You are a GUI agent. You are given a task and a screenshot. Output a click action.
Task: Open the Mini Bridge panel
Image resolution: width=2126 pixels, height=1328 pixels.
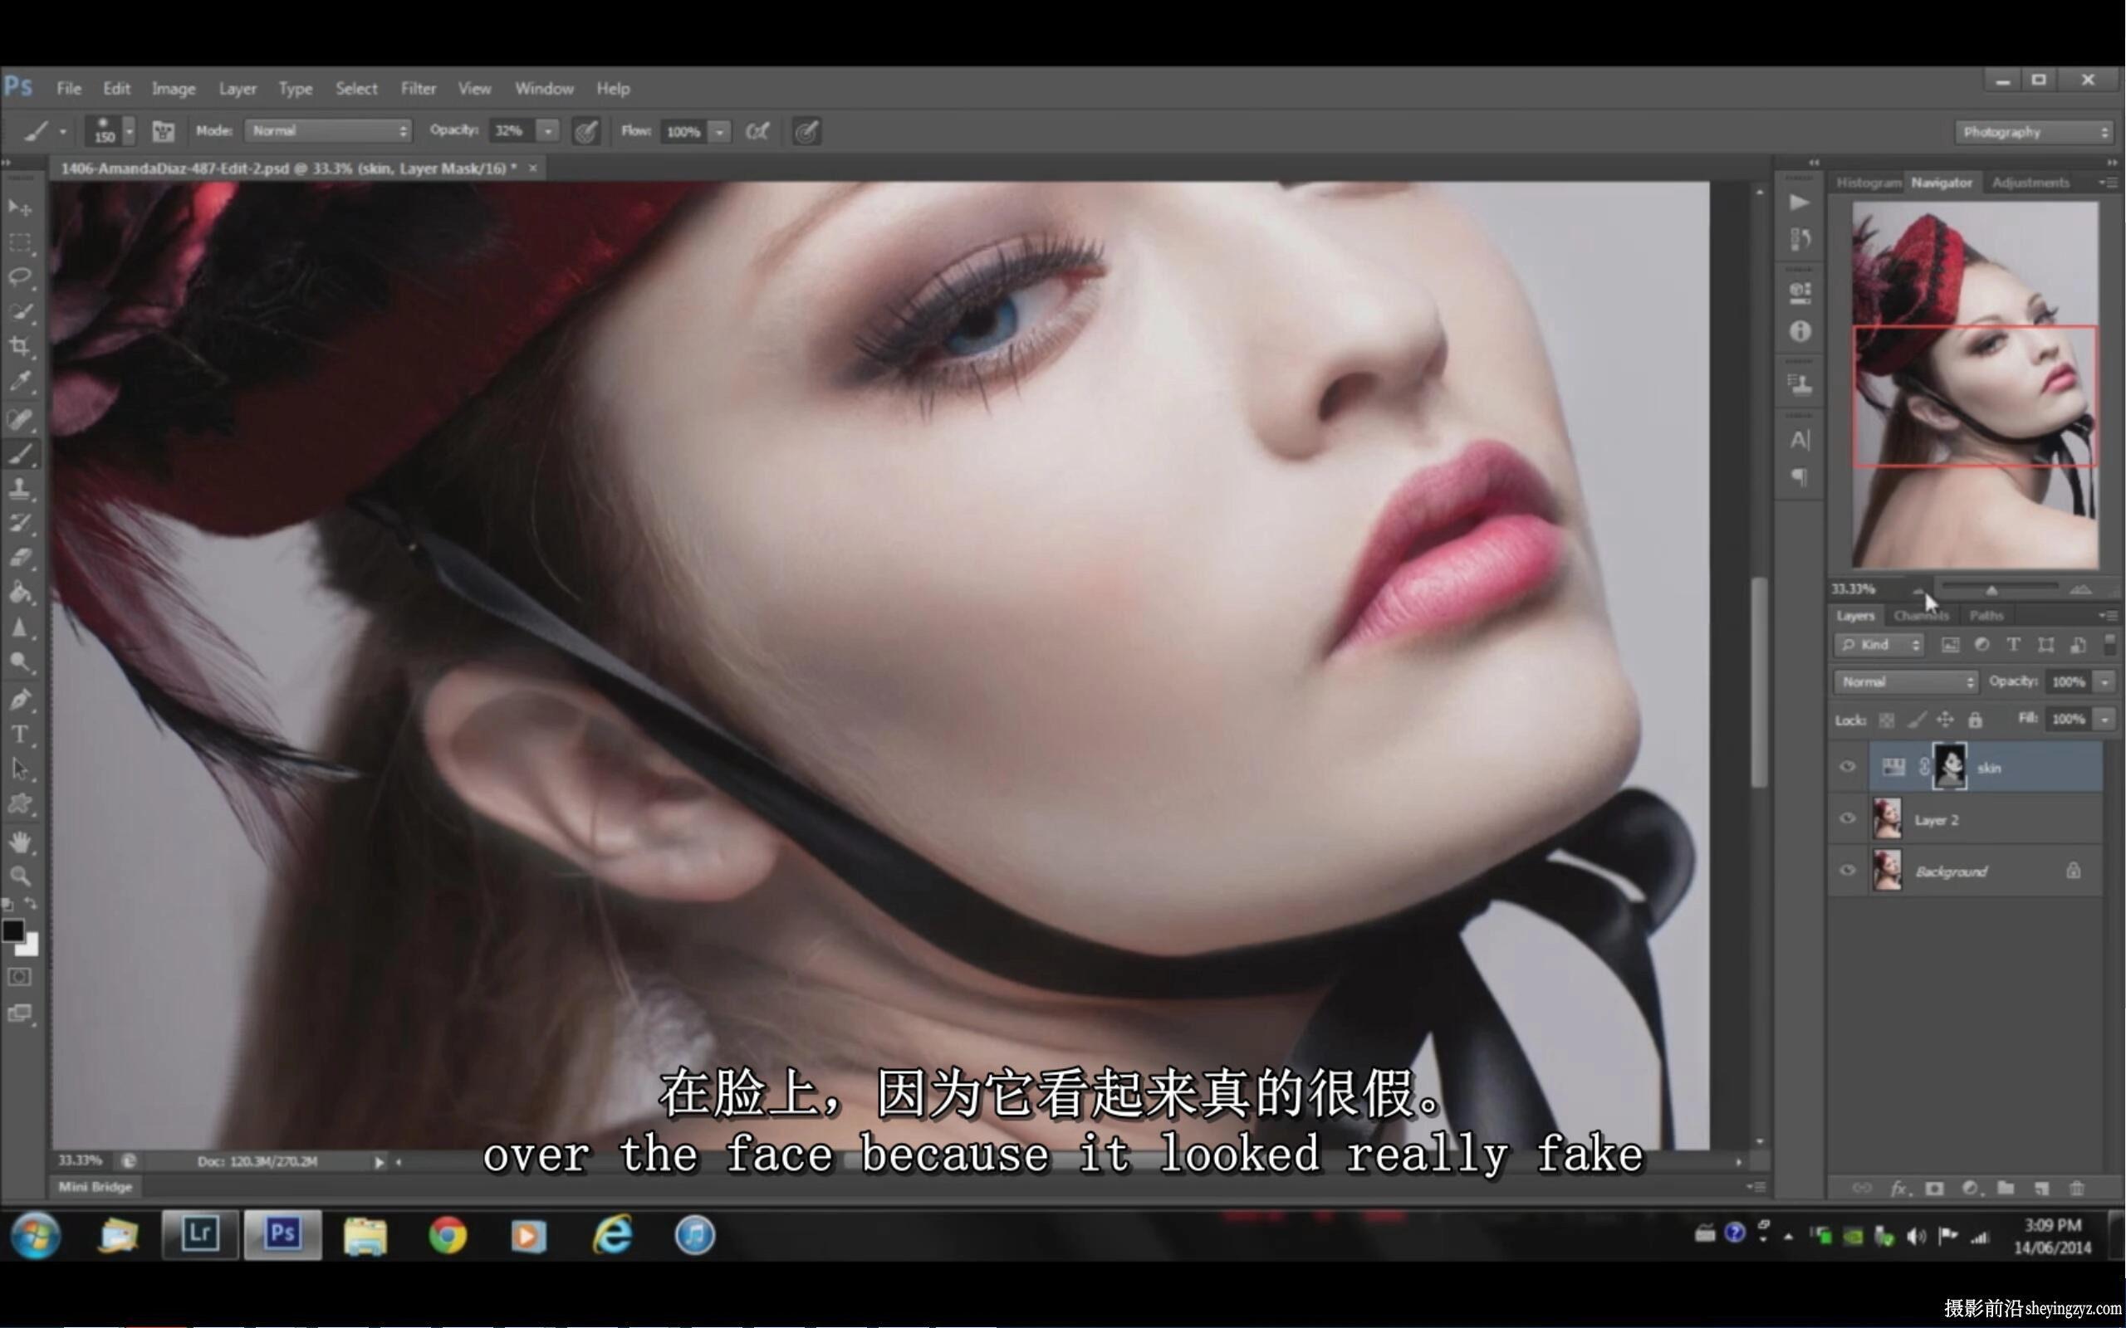tap(95, 1187)
